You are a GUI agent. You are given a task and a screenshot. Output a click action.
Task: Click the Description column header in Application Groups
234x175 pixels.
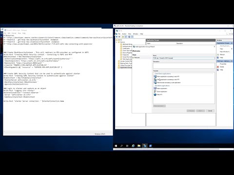coord(179,43)
